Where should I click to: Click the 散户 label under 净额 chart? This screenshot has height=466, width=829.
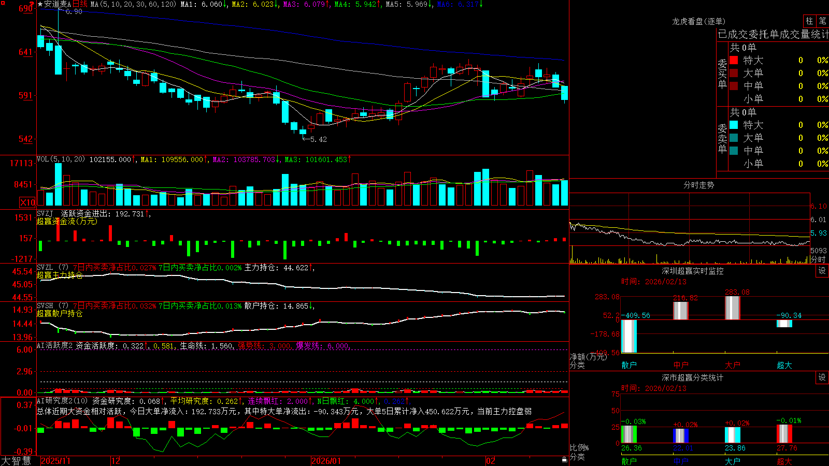(x=629, y=365)
